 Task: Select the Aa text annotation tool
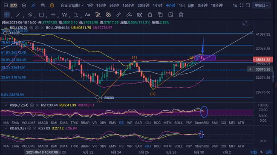coord(87,15)
